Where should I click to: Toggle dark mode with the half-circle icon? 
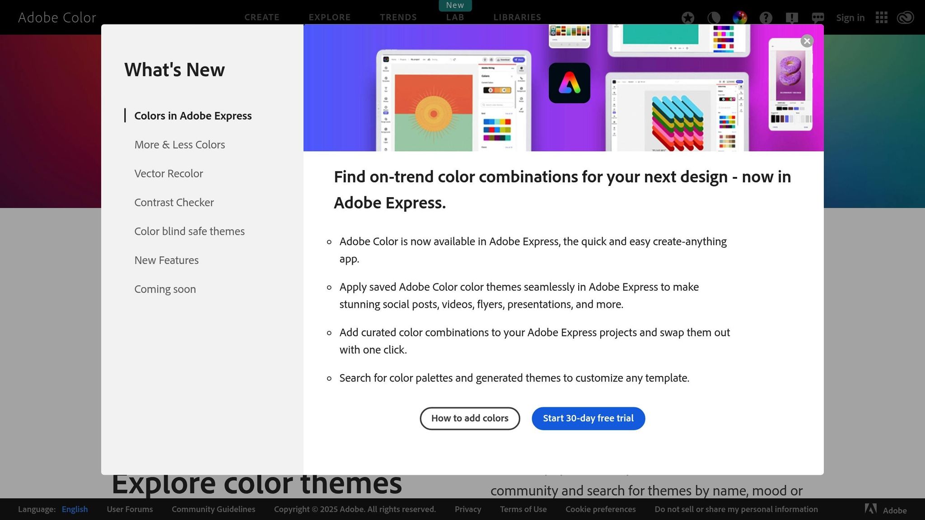click(x=714, y=18)
